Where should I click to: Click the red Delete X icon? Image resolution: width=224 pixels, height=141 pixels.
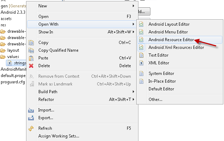point(31,66)
